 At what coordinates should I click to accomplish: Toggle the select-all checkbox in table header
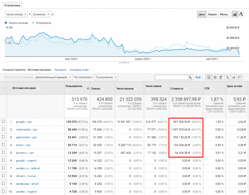point(4,88)
